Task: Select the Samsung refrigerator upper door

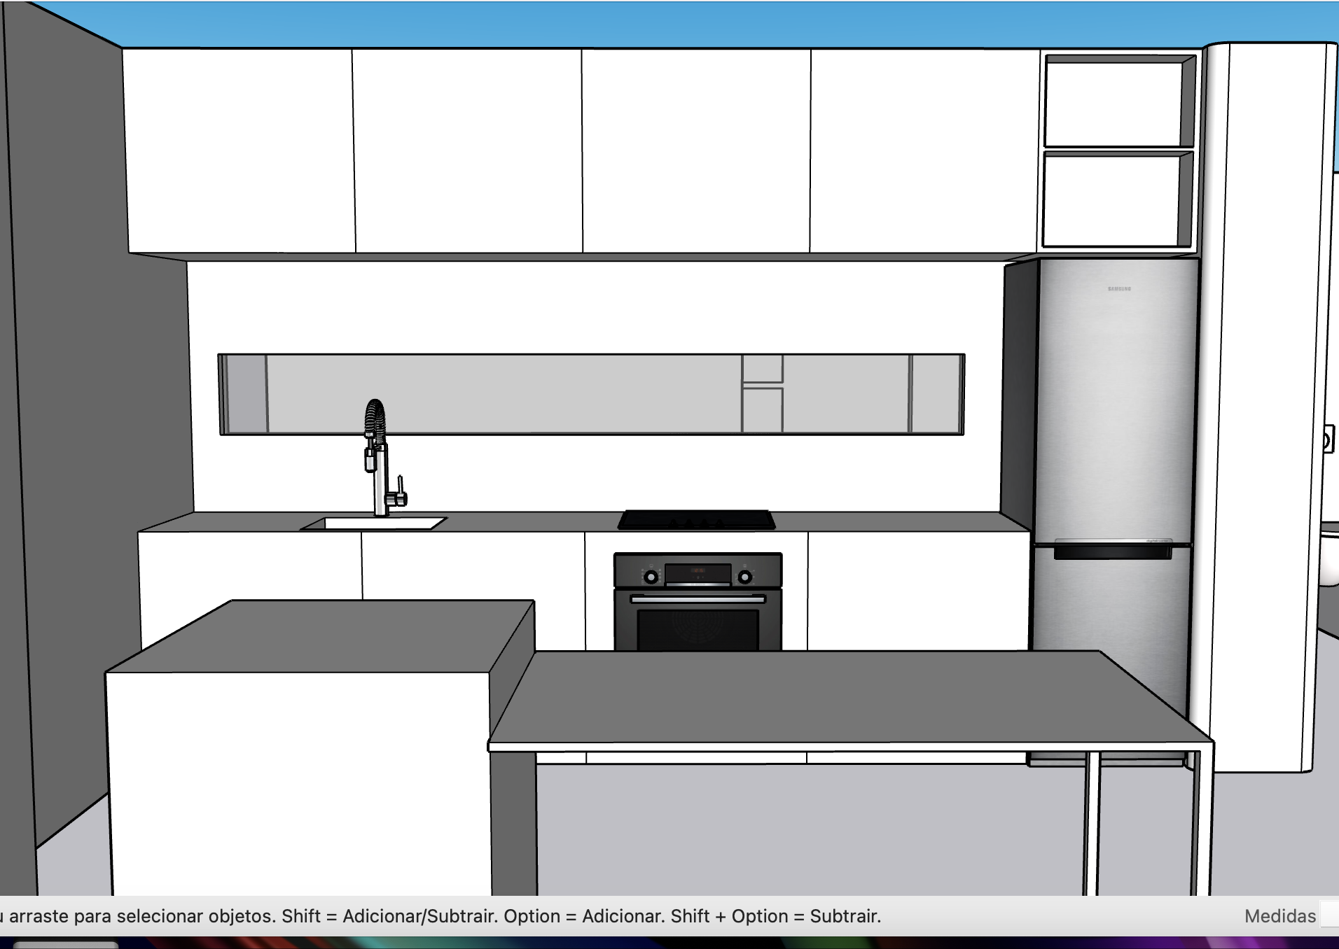Action: click(x=1117, y=399)
